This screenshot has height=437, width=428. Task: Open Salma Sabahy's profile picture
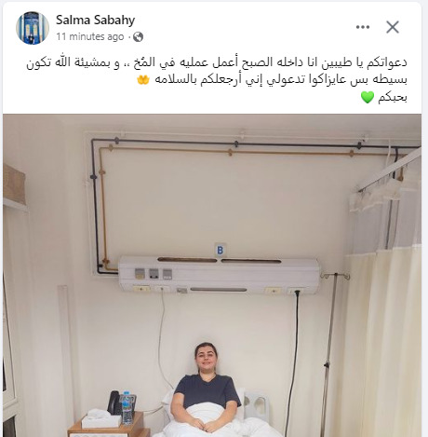pos(33,28)
